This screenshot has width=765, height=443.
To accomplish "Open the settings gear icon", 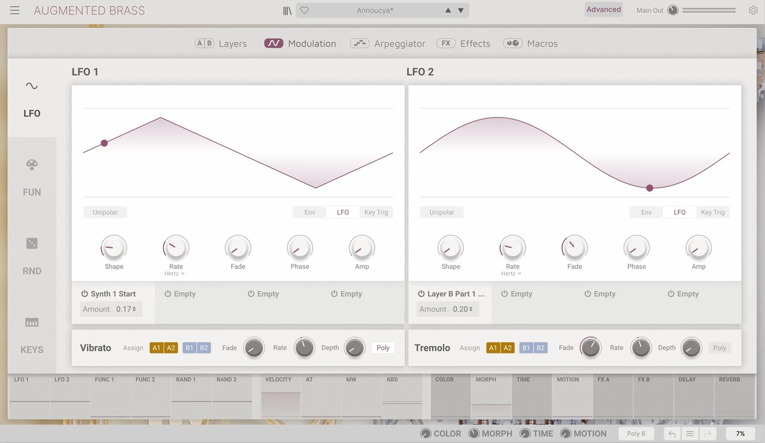I will tap(753, 10).
